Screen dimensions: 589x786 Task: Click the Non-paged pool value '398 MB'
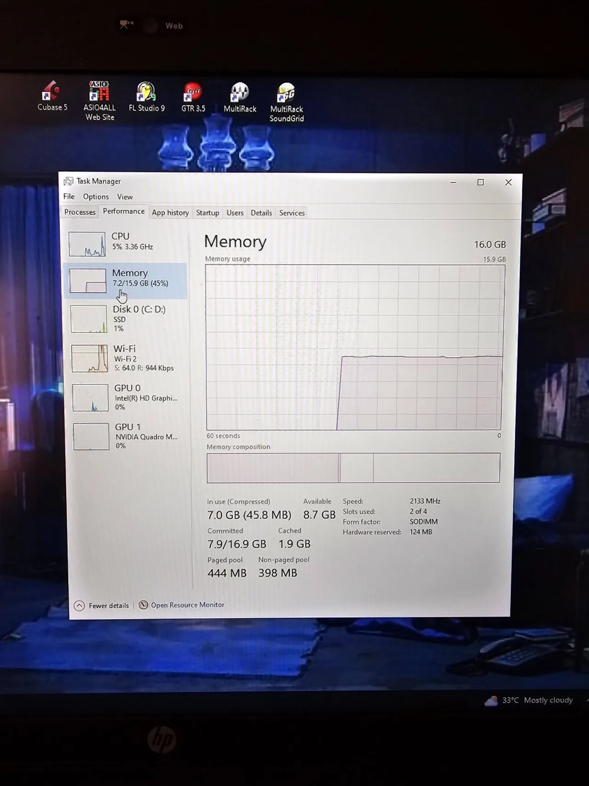coord(278,573)
